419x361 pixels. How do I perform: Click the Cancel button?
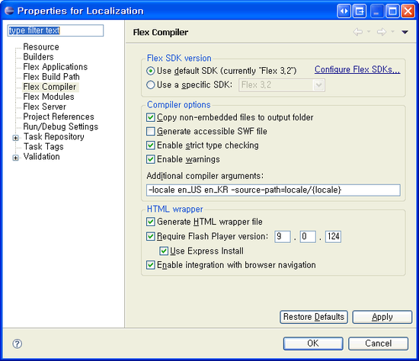point(378,343)
